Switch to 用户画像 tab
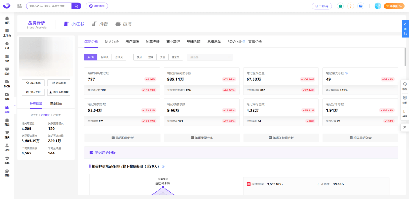The image size is (409, 199). pos(132,42)
